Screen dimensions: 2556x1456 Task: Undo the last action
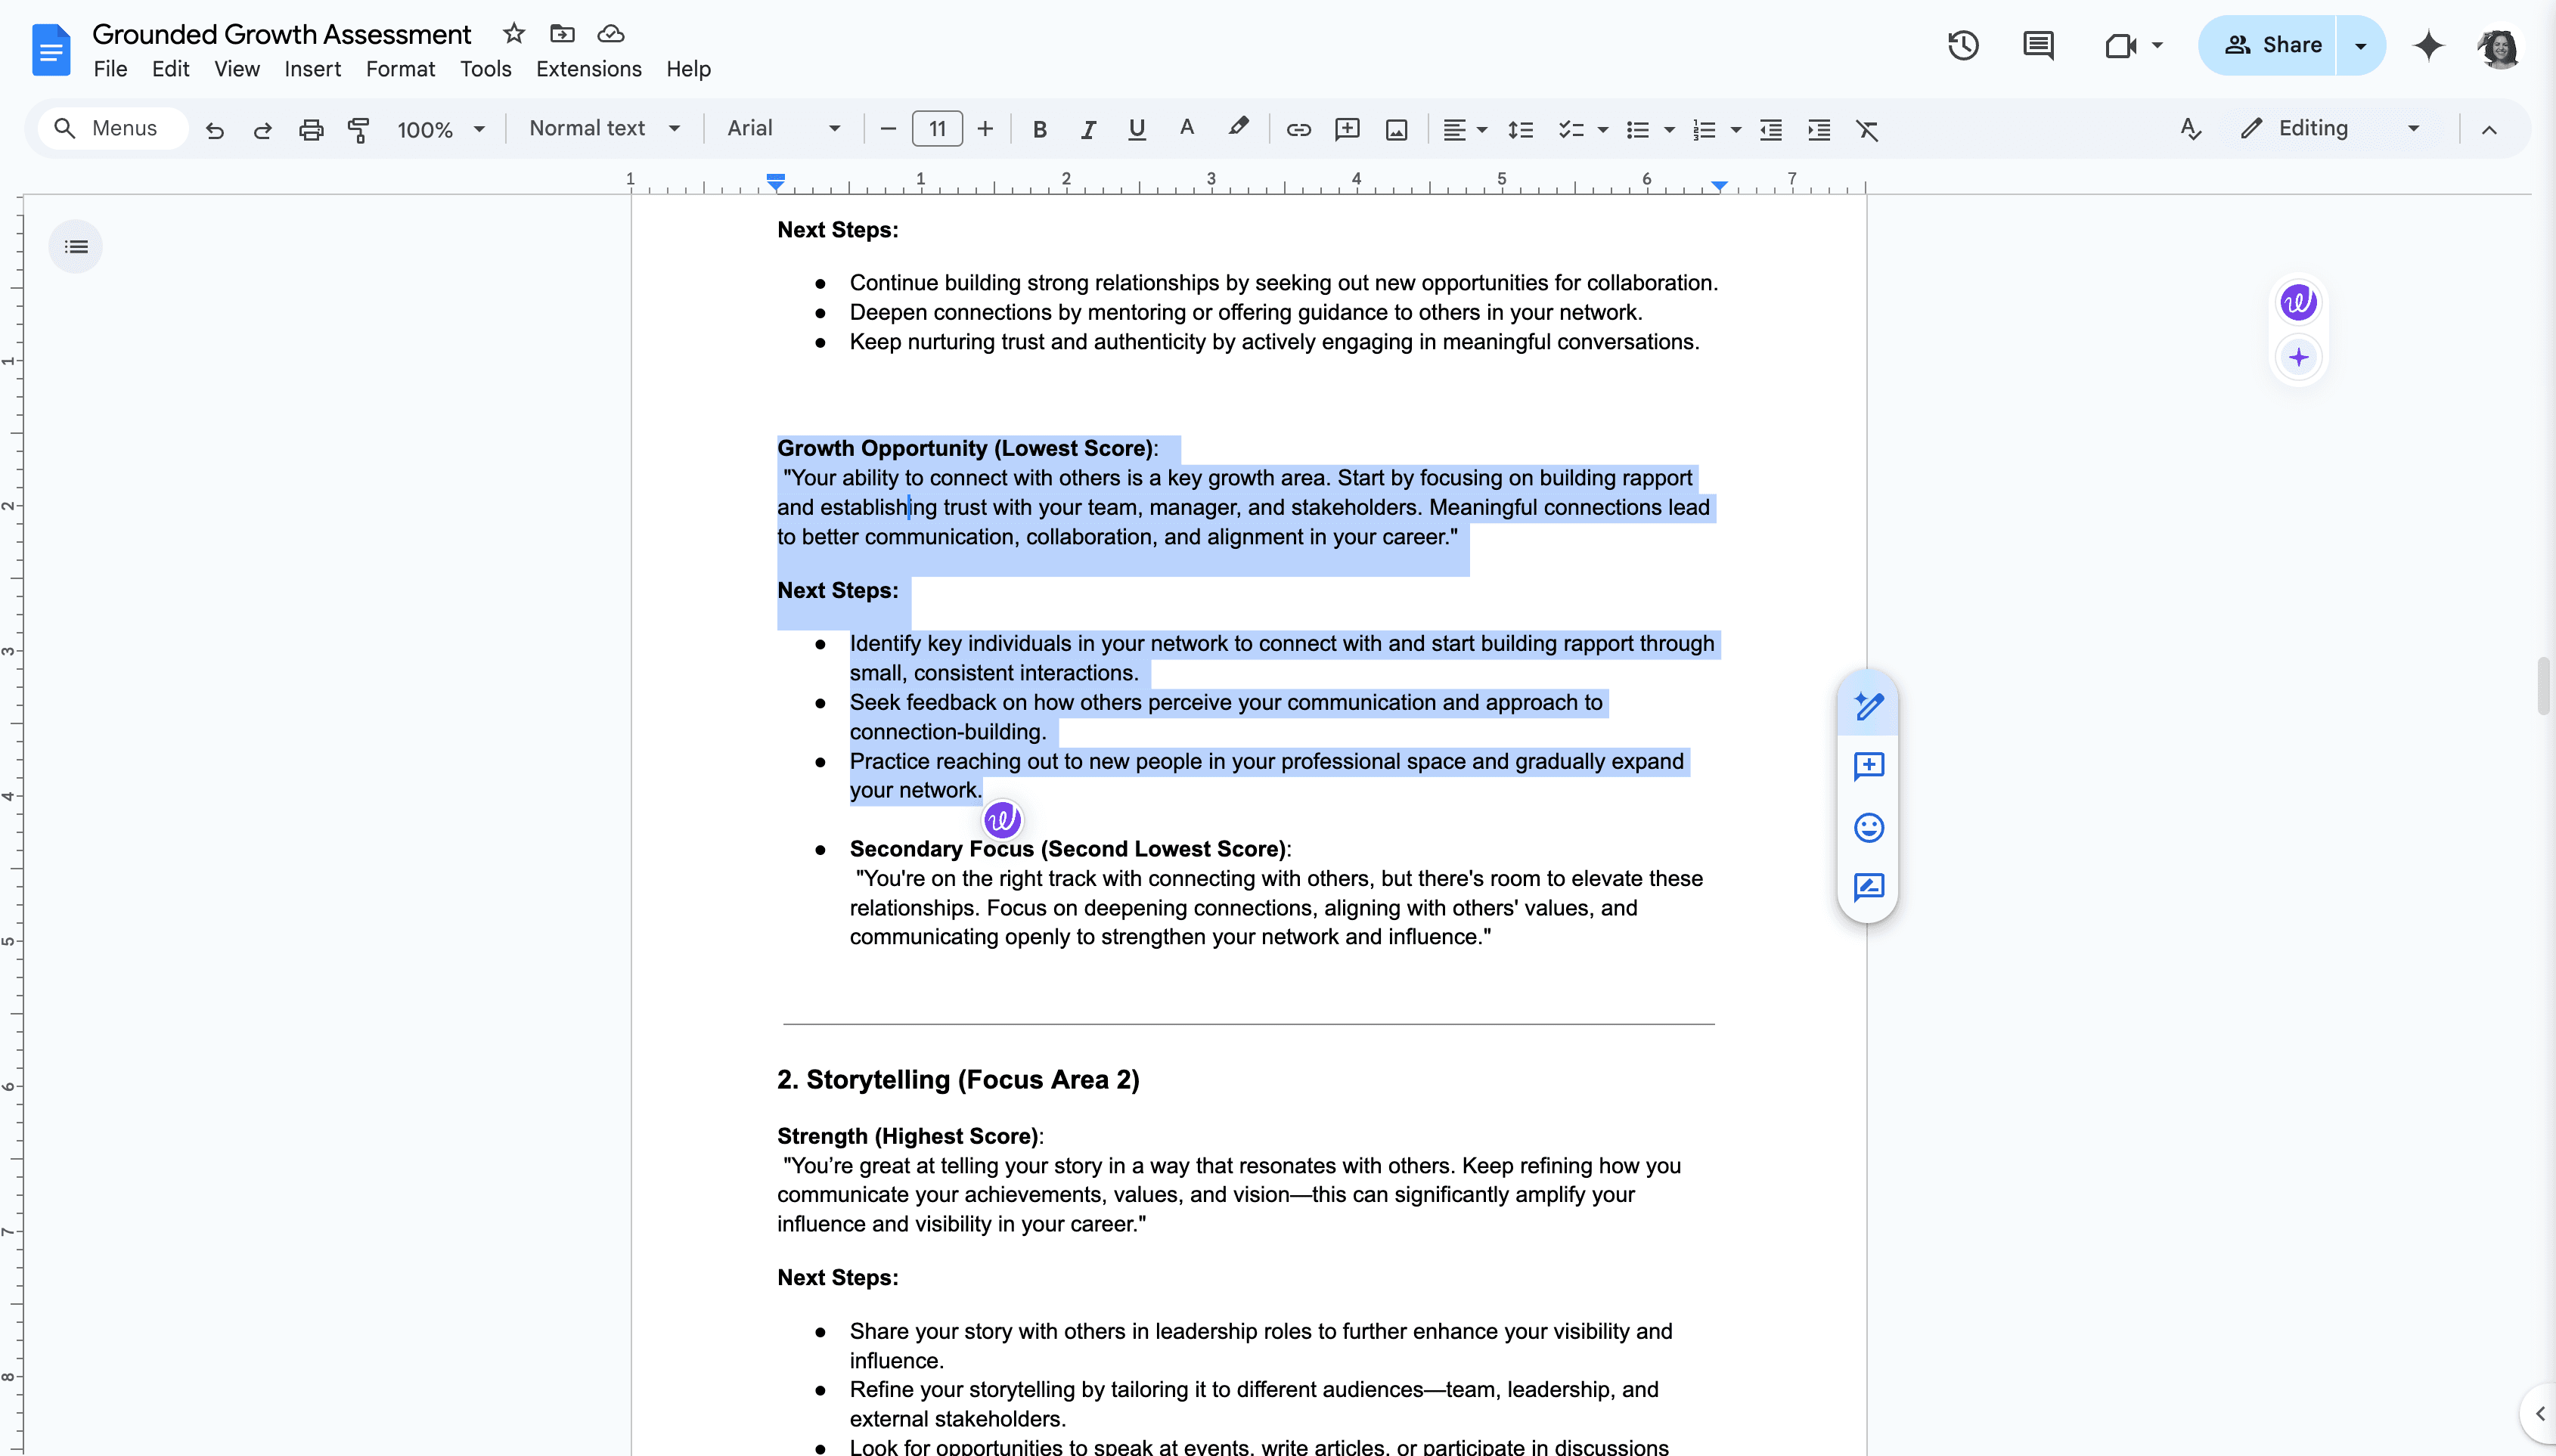[x=214, y=129]
